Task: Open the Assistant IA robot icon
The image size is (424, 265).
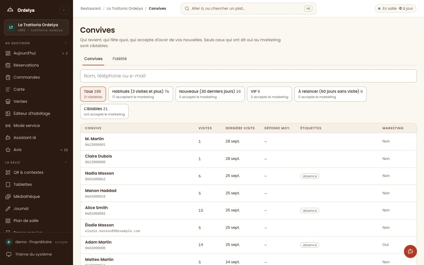Action: (8, 138)
